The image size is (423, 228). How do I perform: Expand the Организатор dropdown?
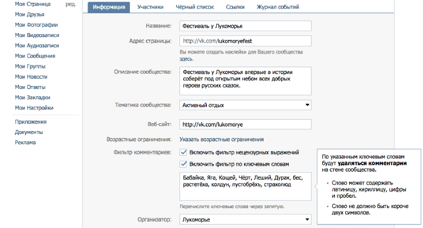[245, 218]
